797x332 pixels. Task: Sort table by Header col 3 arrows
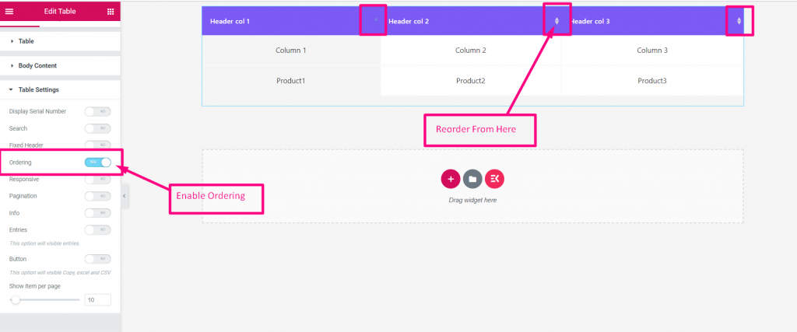[x=739, y=21]
